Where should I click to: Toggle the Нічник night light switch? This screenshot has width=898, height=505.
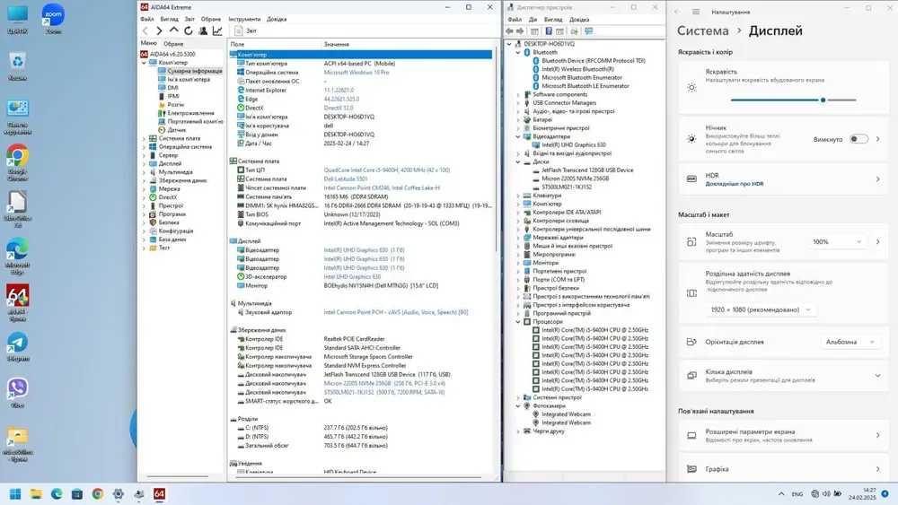click(858, 139)
